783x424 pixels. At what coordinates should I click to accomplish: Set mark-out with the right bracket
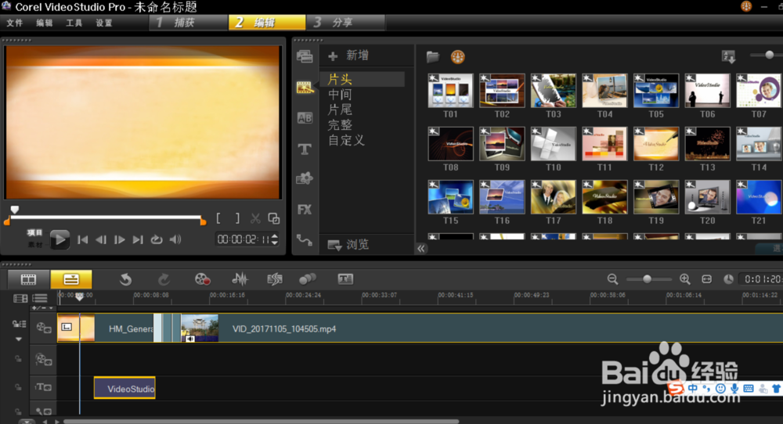[x=237, y=218]
